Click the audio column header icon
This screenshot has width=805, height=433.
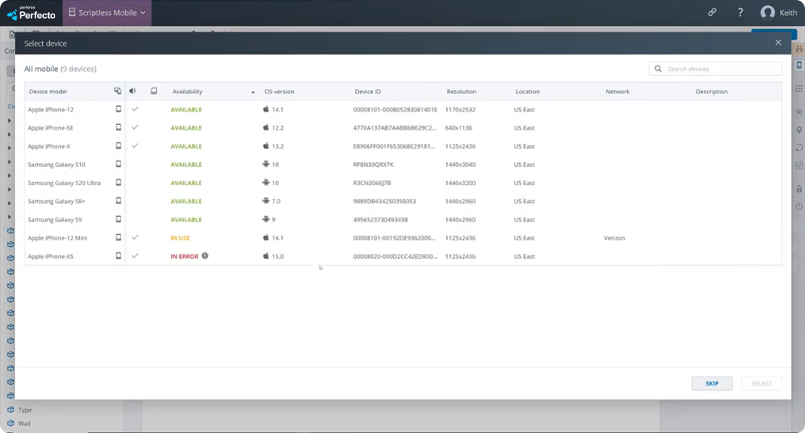(x=133, y=91)
